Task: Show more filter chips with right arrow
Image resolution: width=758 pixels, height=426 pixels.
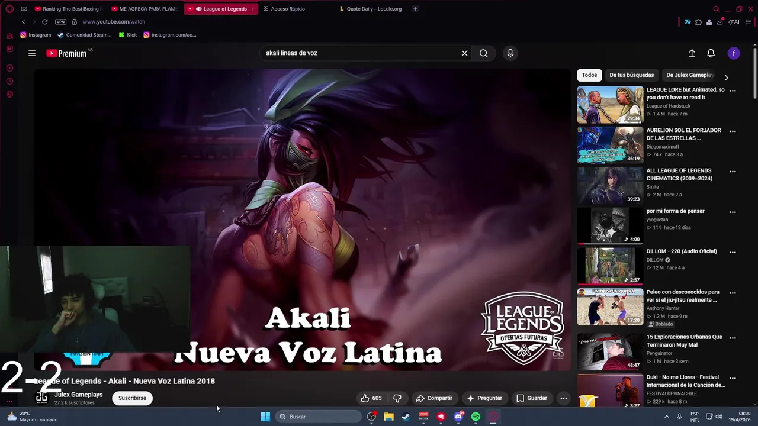Action: [x=727, y=78]
